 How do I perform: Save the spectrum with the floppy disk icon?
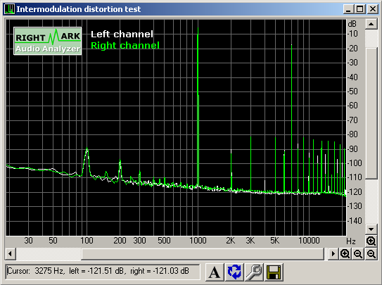tap(274, 272)
